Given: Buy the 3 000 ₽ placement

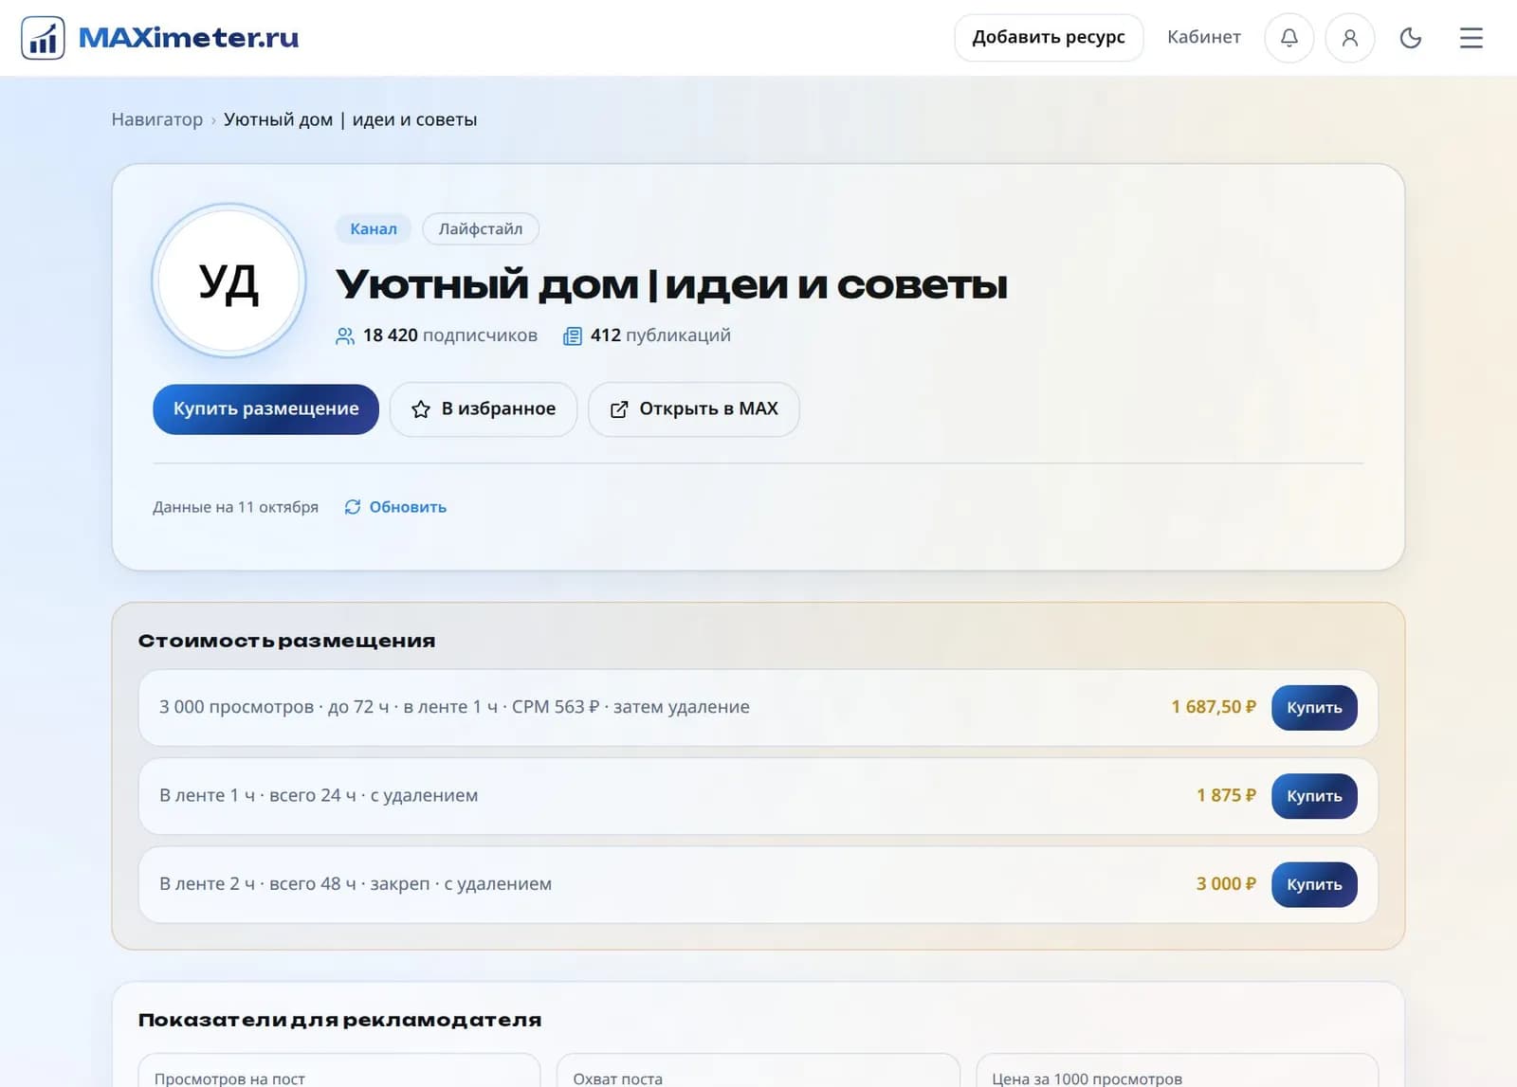Looking at the screenshot, I should click(1314, 884).
